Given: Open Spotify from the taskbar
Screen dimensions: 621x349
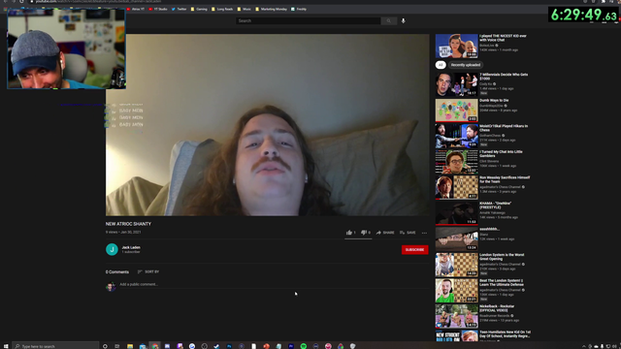Looking at the screenshot, I should coord(304,346).
